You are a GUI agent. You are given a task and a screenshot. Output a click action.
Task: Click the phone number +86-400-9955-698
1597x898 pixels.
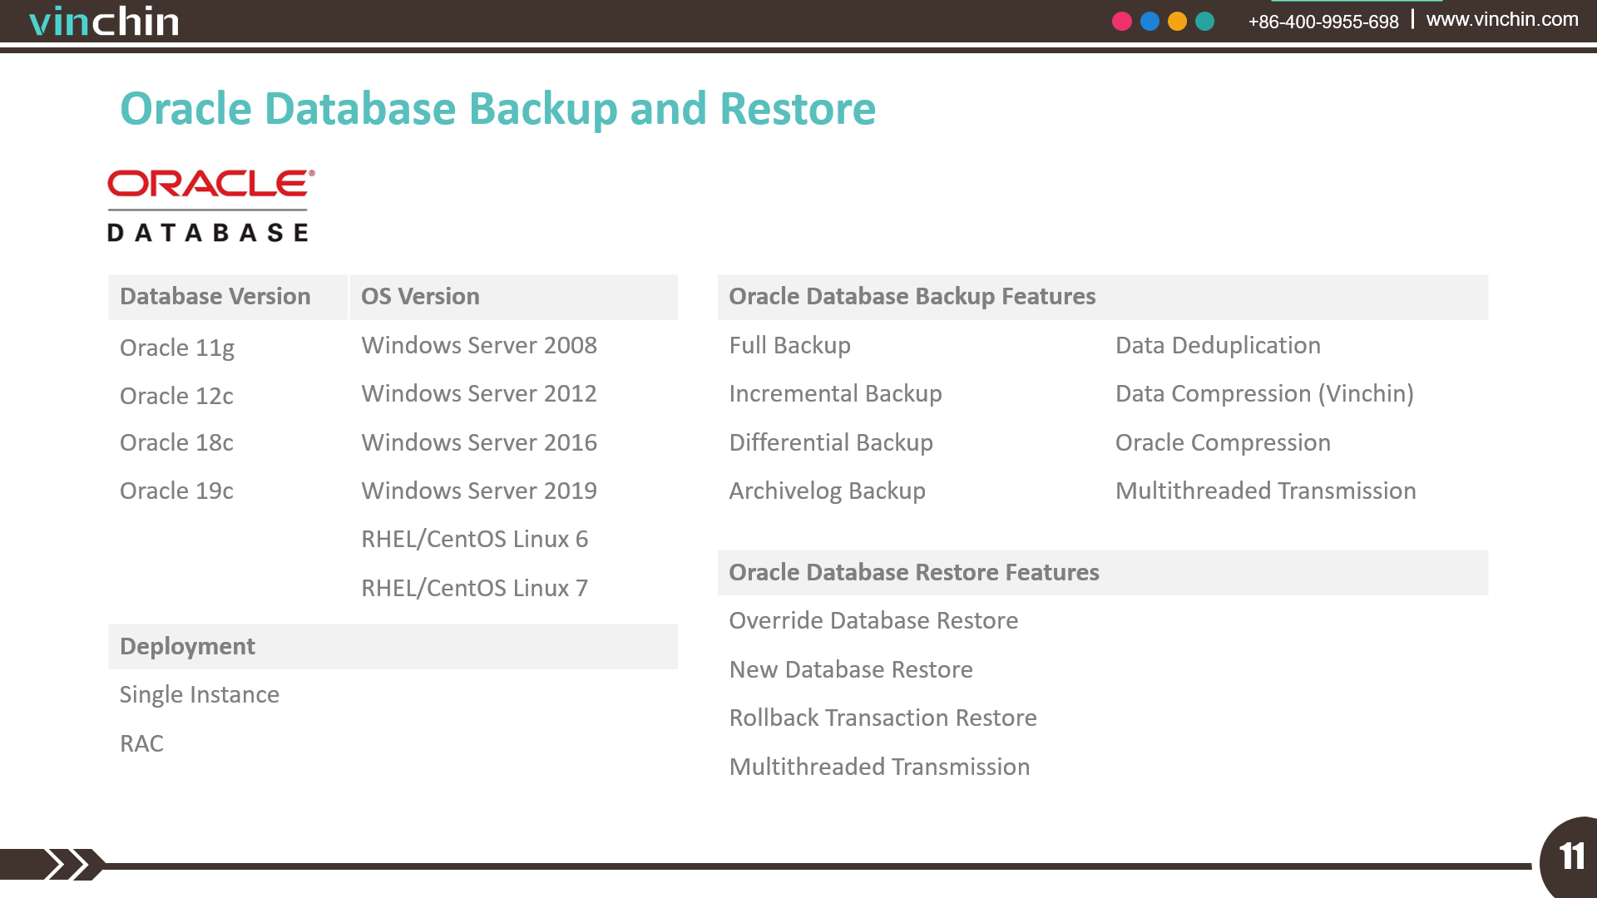click(x=1323, y=22)
